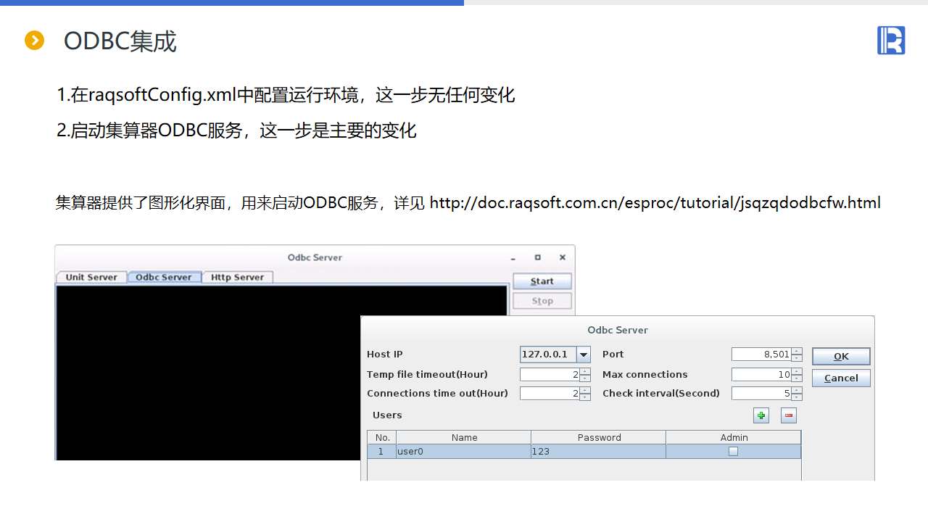Open the Http Server tab
Image resolution: width=928 pixels, height=522 pixels.
[x=238, y=277]
